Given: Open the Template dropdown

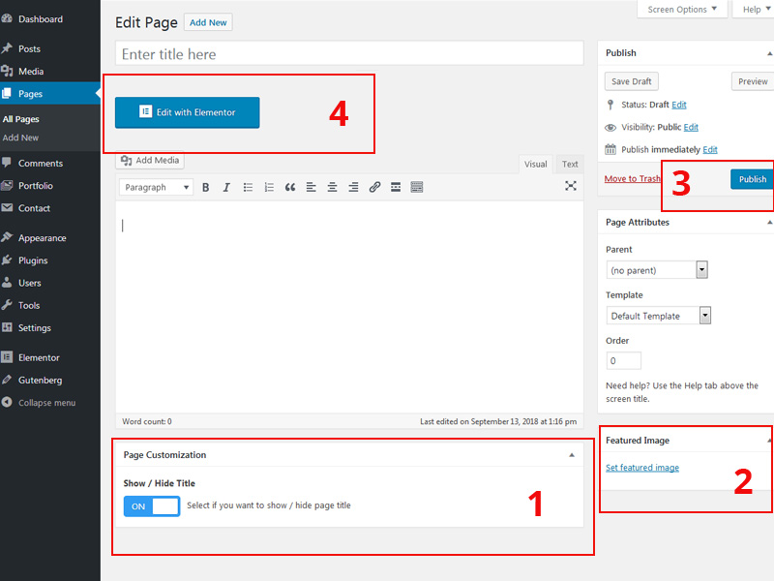Looking at the screenshot, I should point(659,316).
